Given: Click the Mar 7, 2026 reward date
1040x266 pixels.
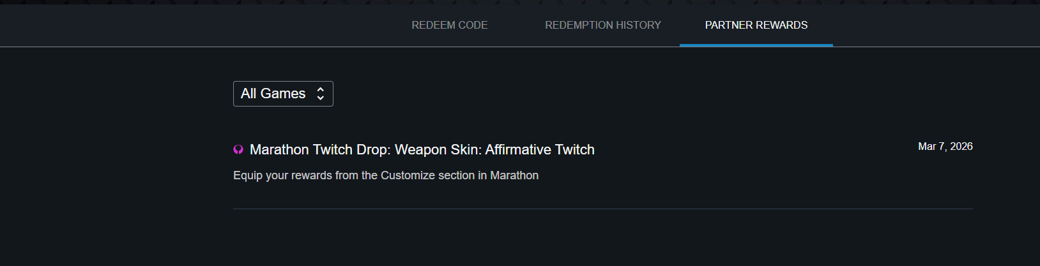Looking at the screenshot, I should (945, 147).
